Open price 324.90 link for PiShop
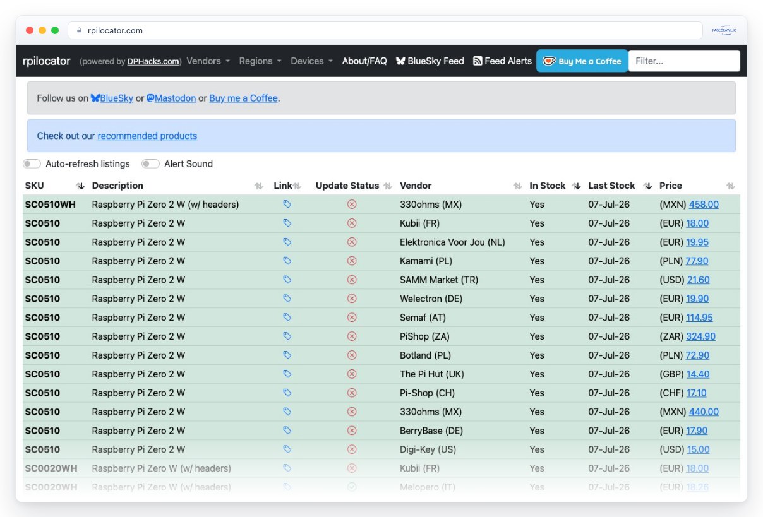763x517 pixels. tap(700, 336)
